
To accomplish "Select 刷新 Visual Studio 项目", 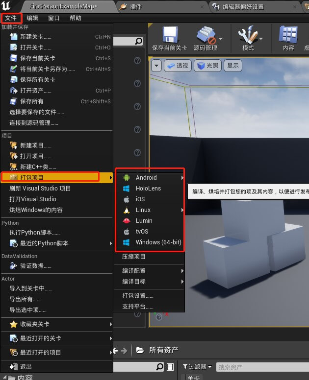I will [57, 189].
